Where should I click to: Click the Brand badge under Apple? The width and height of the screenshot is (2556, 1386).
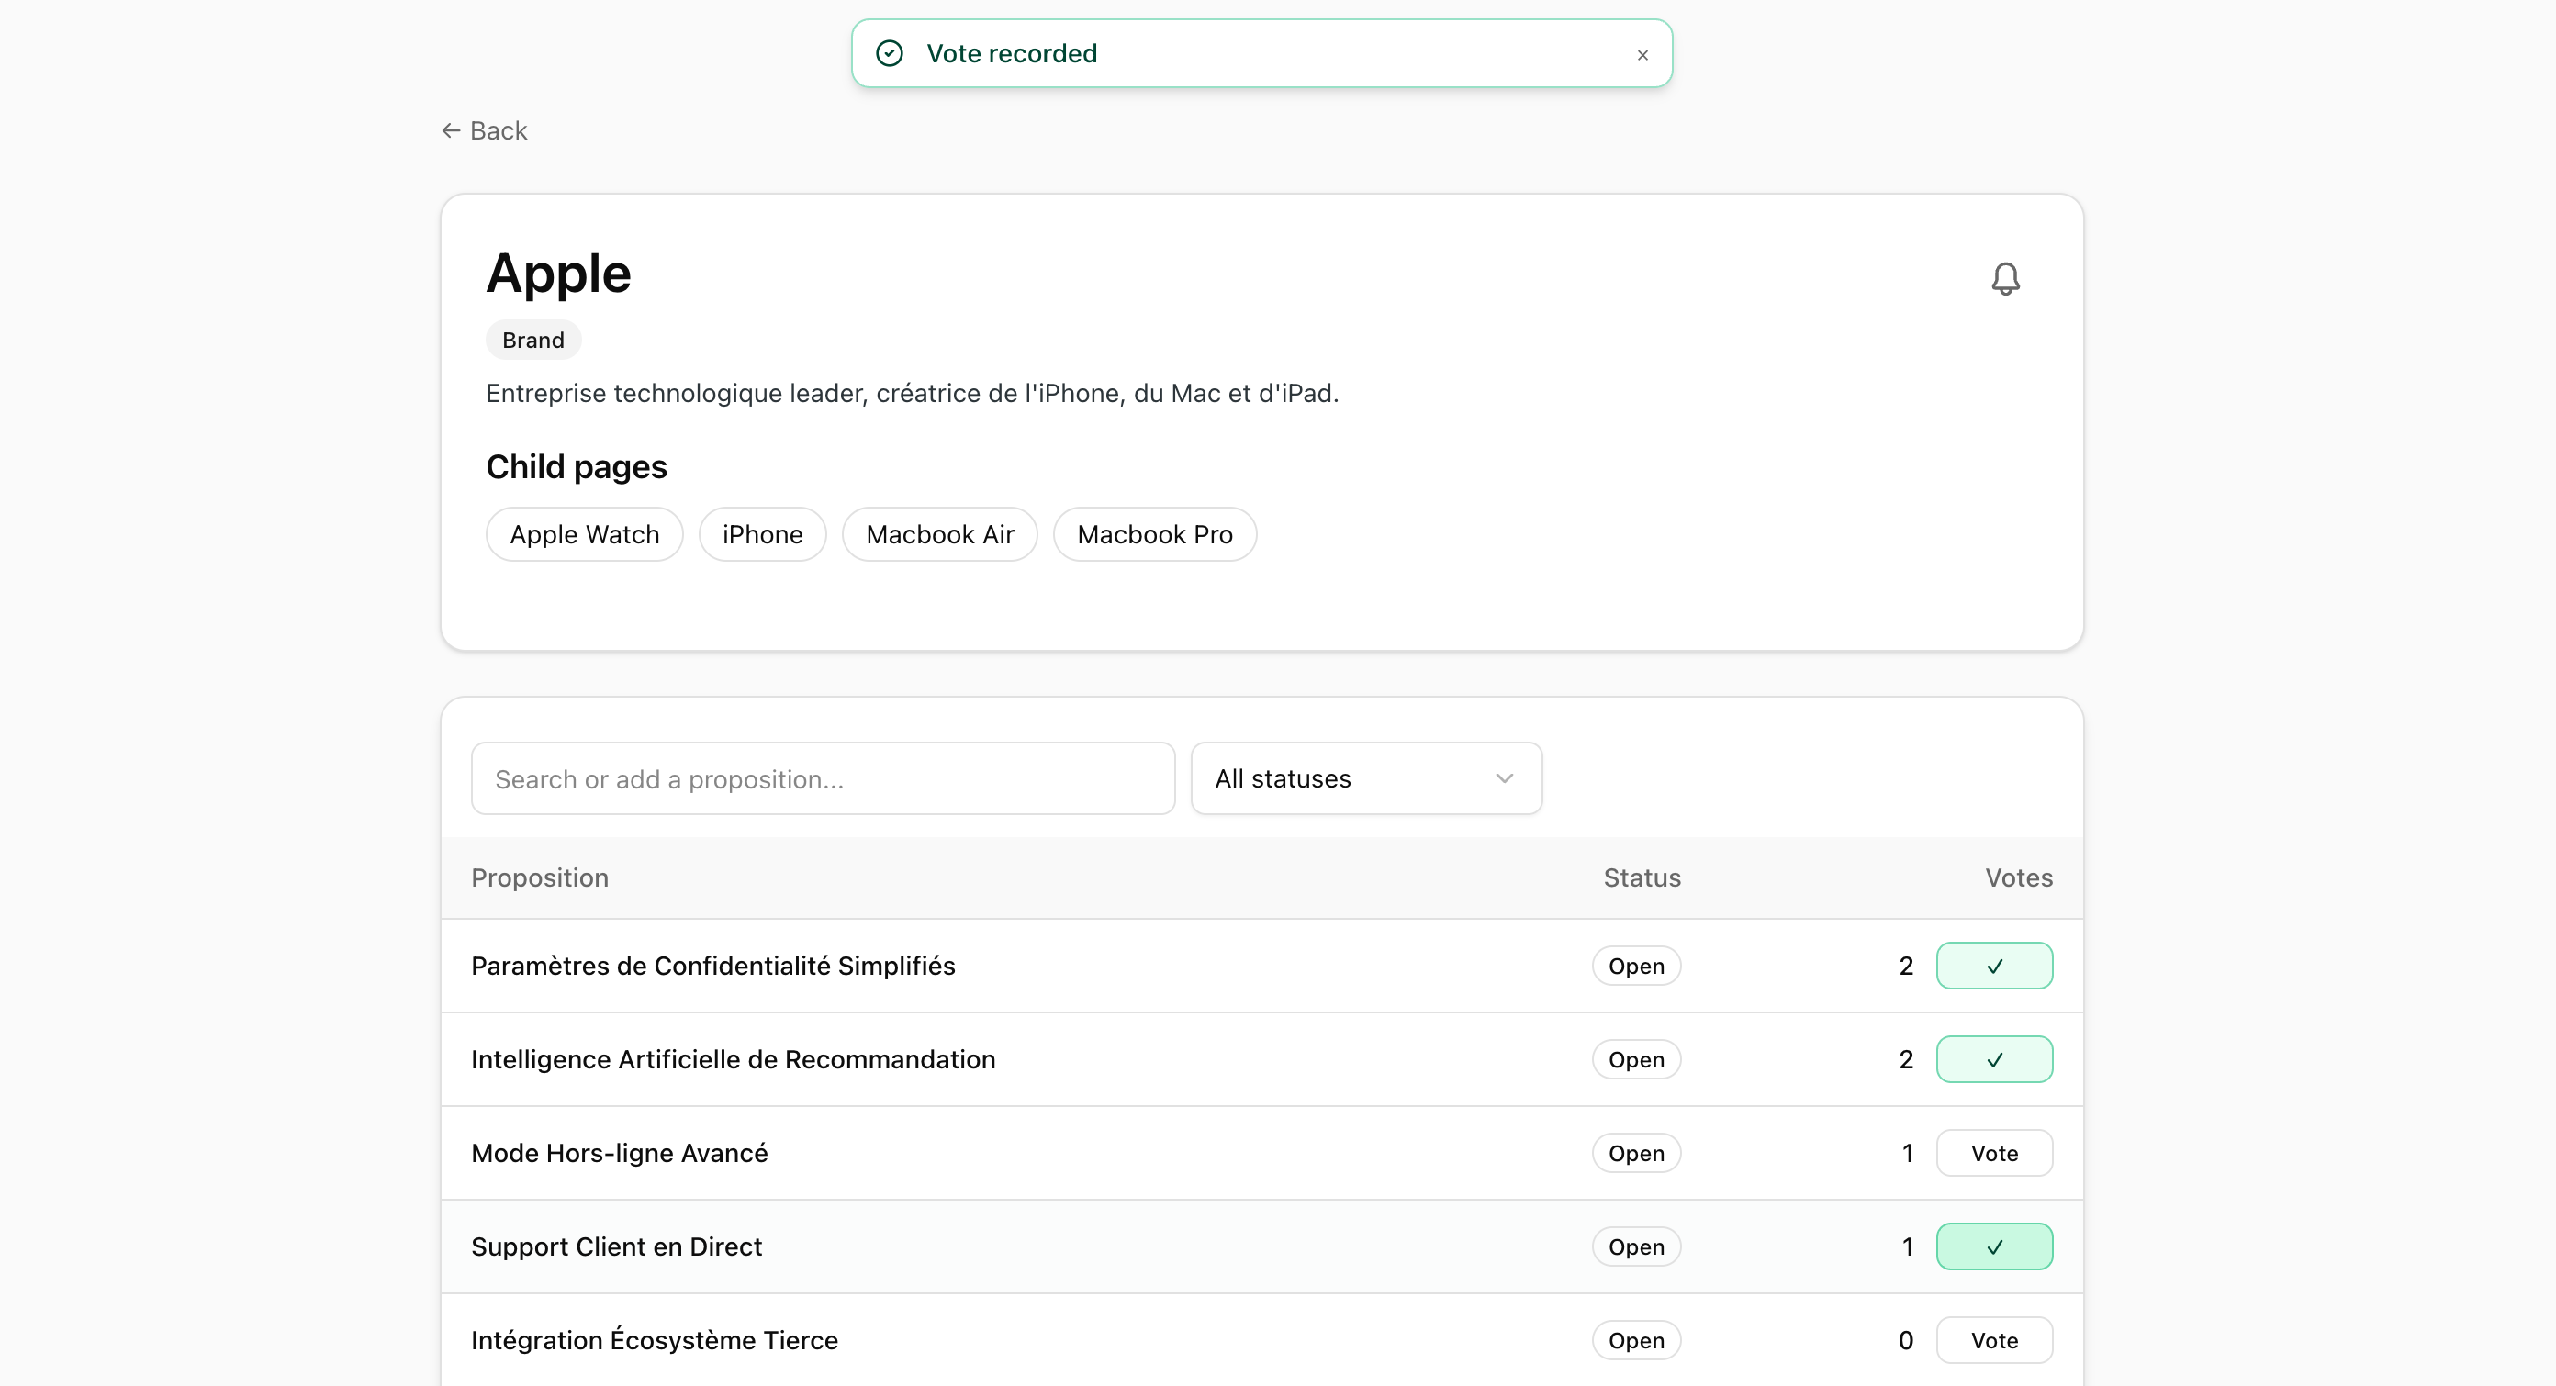click(x=532, y=339)
